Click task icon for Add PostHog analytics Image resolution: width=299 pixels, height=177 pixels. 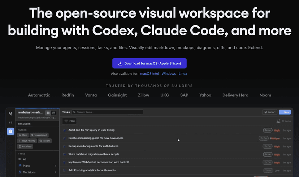(x=64, y=171)
